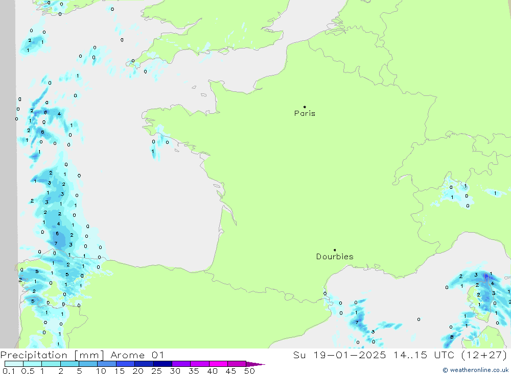Screen dimensions: 511x374
Task: Click the '0.5' legend scale label
Action: pyautogui.click(x=28, y=371)
